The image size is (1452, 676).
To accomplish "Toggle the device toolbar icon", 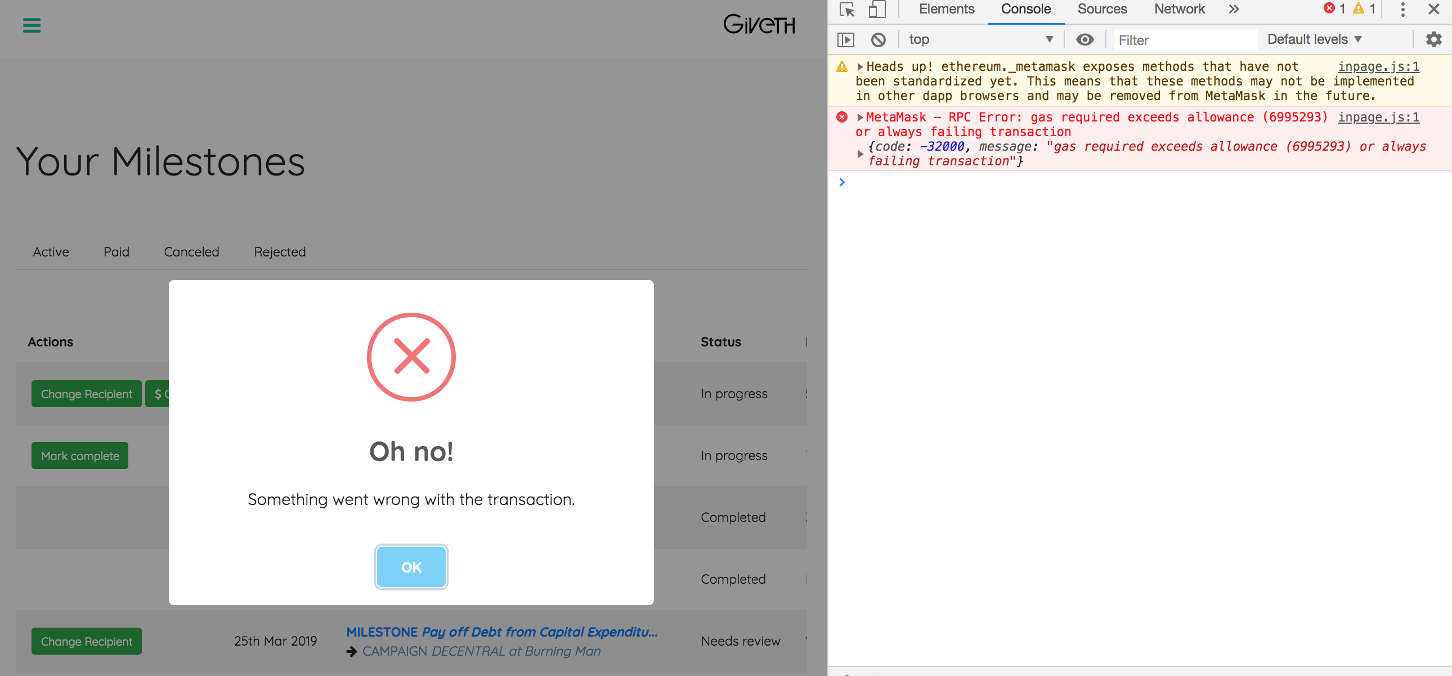I will [x=876, y=10].
